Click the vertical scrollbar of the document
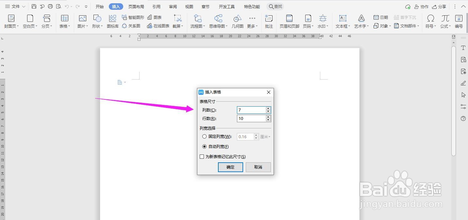468x220 pixels. click(x=454, y=101)
